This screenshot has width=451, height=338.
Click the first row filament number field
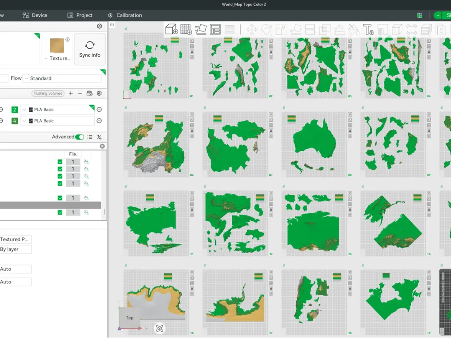click(x=73, y=162)
